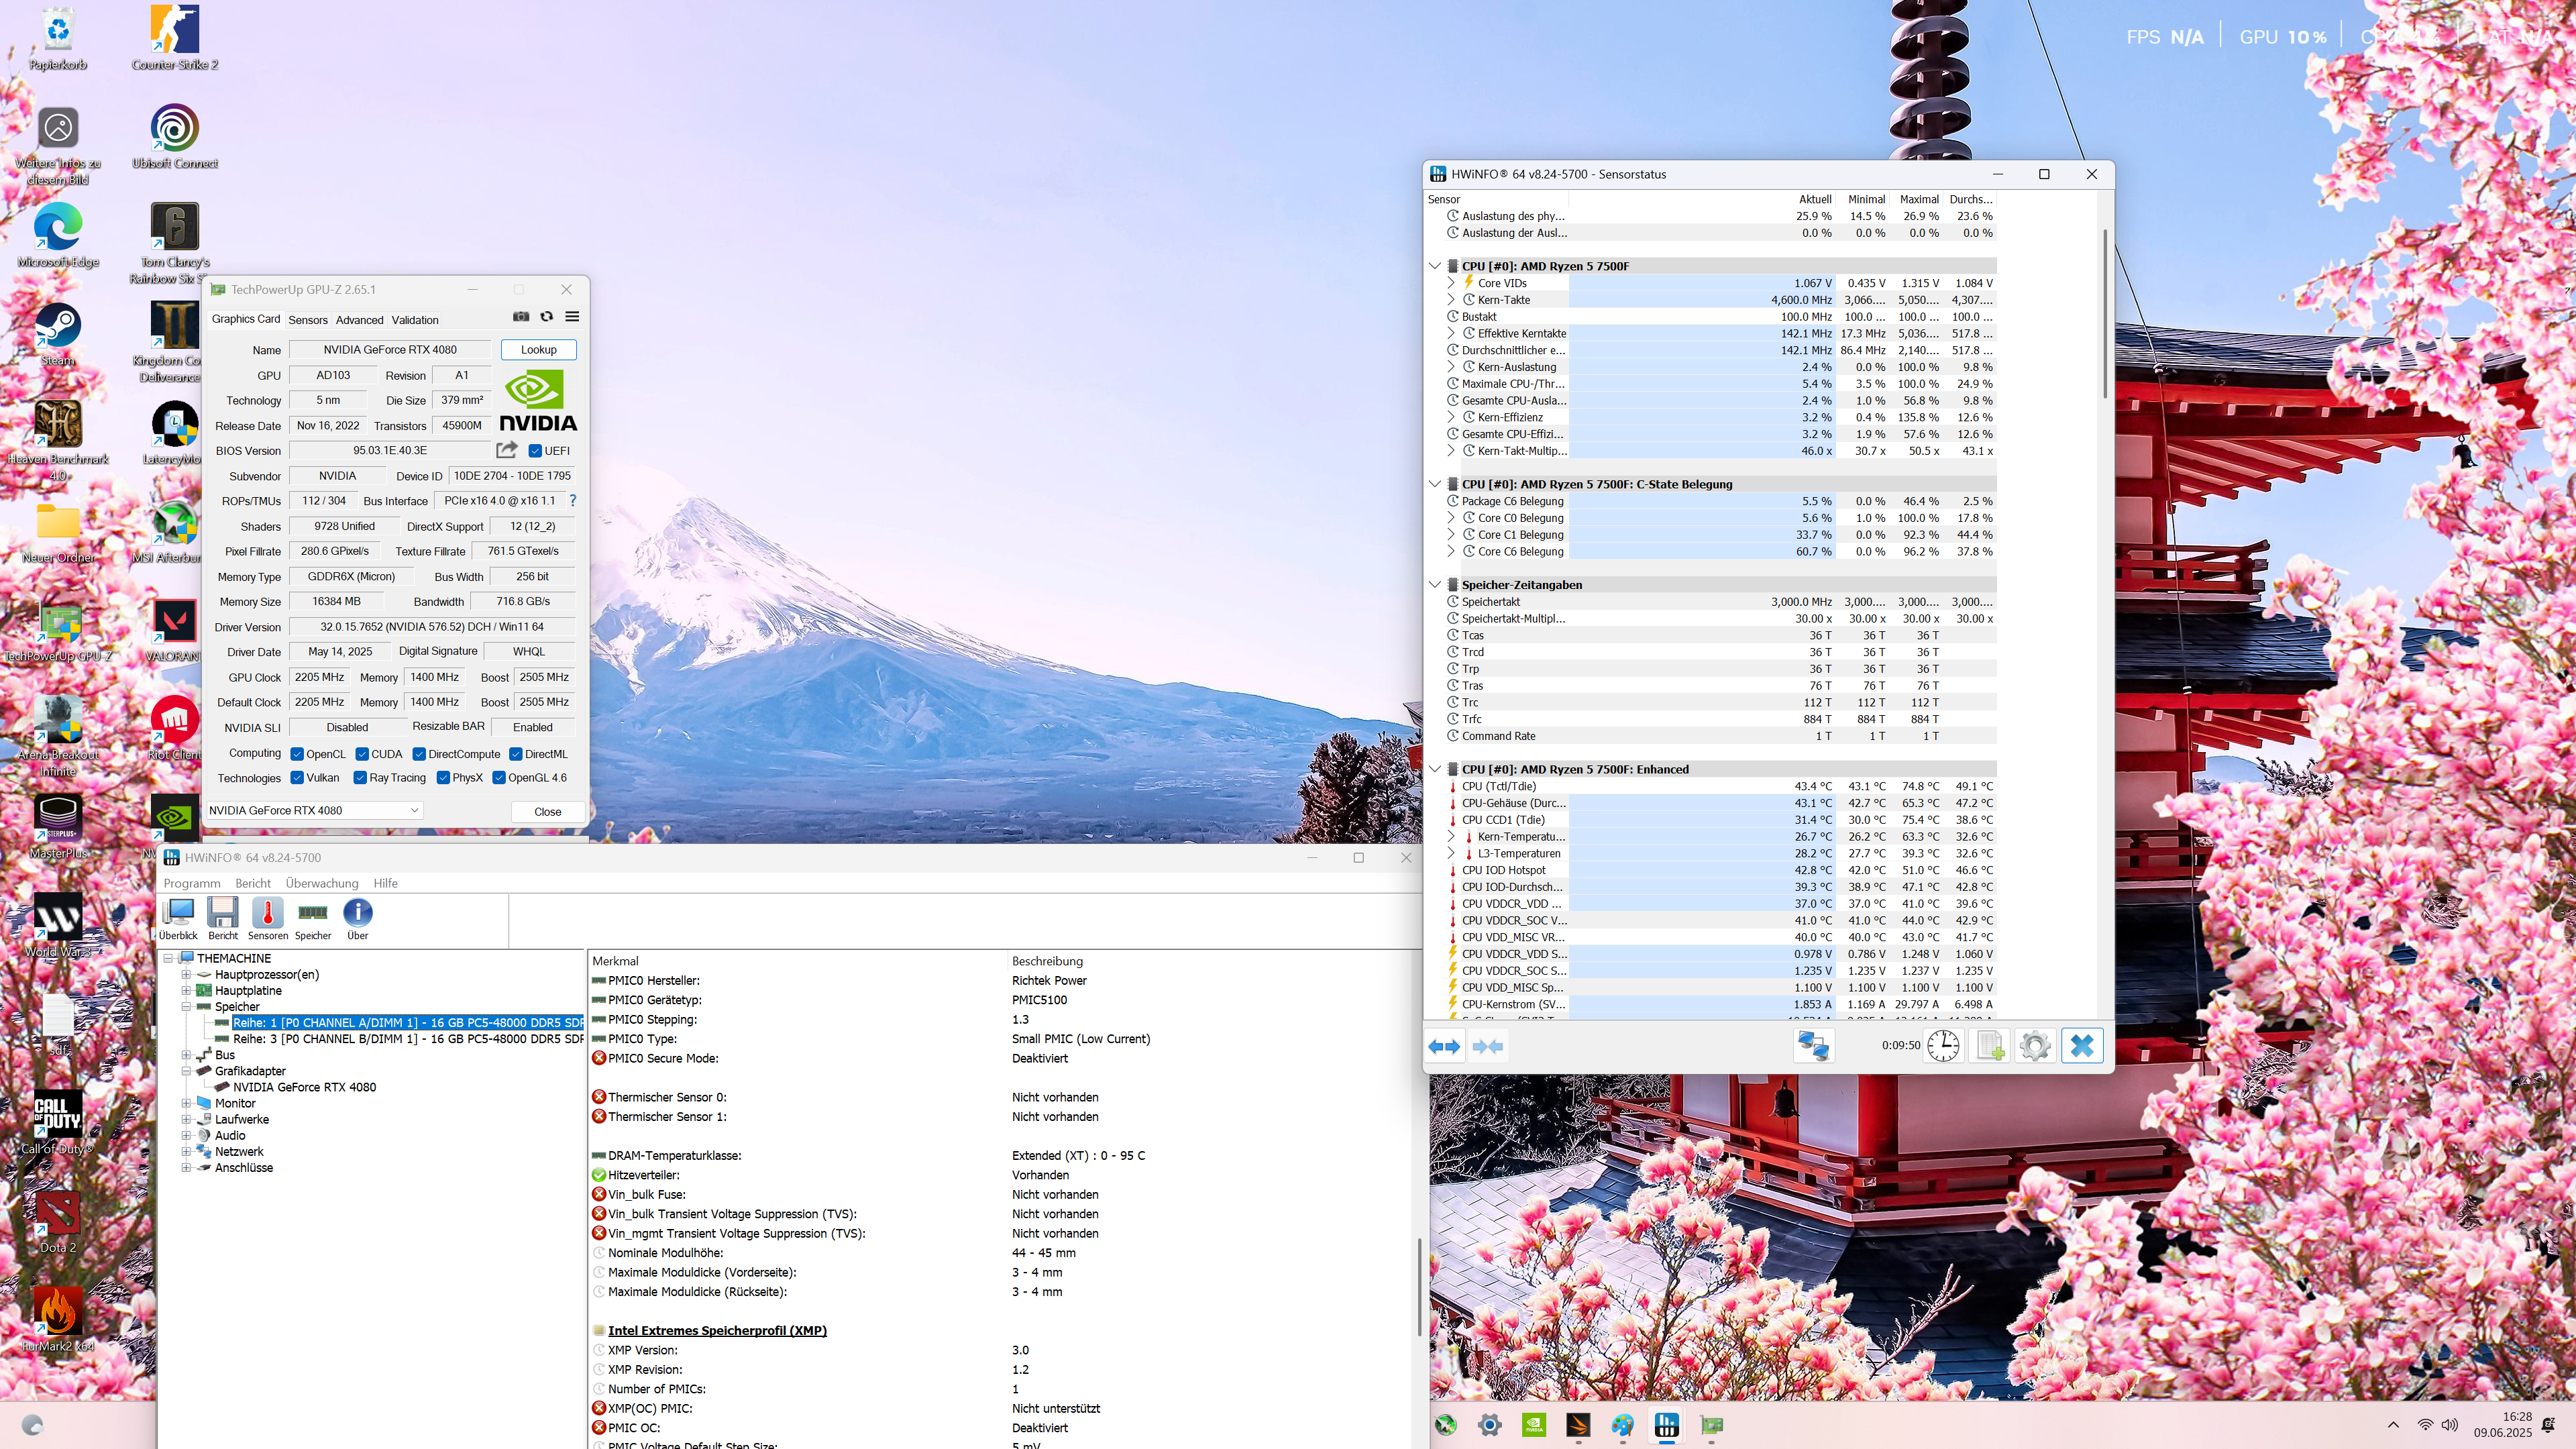Toggle the UEFI checkbox in GPU-Z
Image resolution: width=2576 pixels, height=1449 pixels.
point(535,451)
